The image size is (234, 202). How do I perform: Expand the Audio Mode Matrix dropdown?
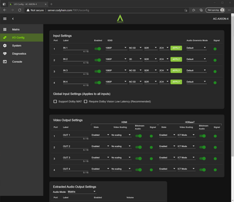point(82,192)
